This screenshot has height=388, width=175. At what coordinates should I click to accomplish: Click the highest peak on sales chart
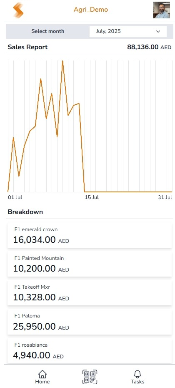click(63, 61)
